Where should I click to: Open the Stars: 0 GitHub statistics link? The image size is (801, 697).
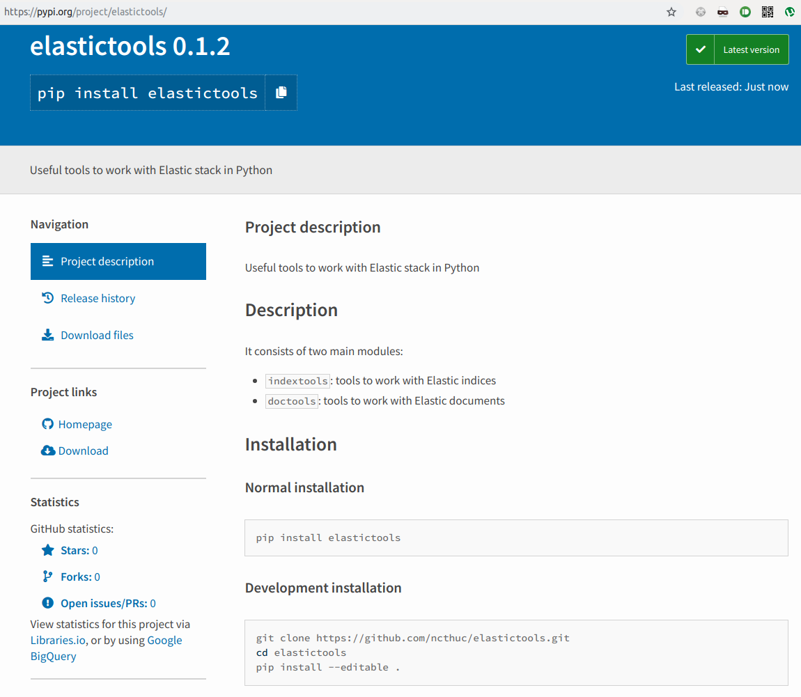(x=79, y=551)
